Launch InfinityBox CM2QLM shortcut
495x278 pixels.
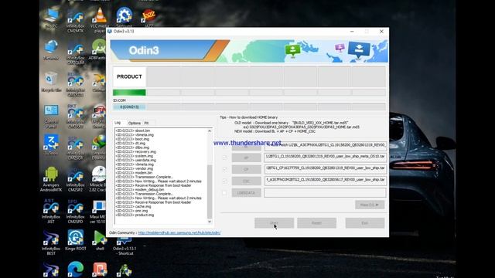(x=76, y=53)
